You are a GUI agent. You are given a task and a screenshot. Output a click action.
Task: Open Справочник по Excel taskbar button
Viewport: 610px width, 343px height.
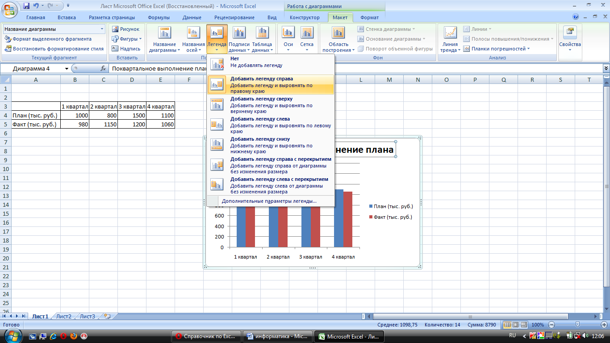206,336
